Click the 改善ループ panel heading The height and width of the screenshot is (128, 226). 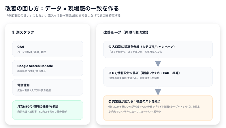point(126,32)
